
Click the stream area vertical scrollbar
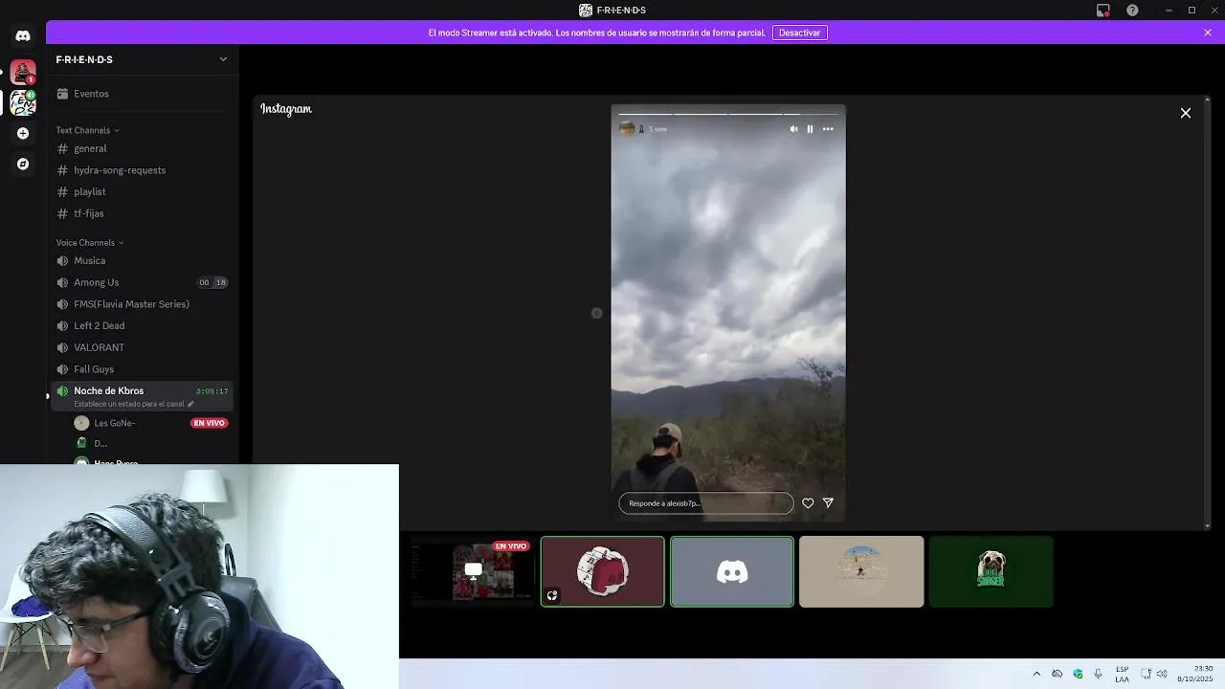click(1207, 311)
